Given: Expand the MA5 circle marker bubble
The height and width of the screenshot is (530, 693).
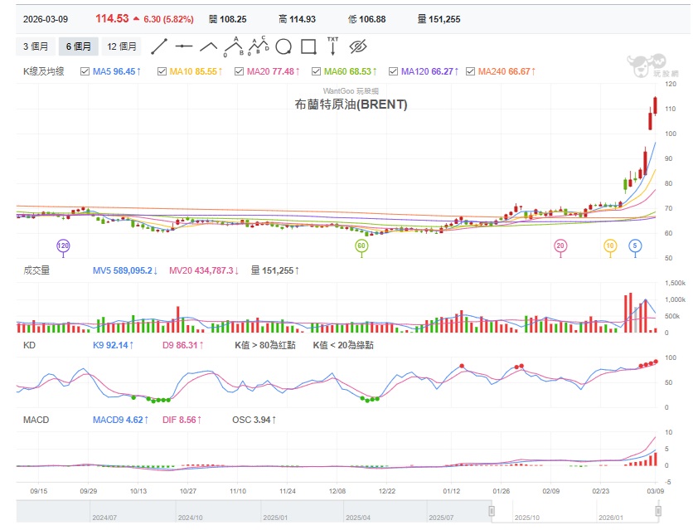Looking at the screenshot, I should [635, 245].
